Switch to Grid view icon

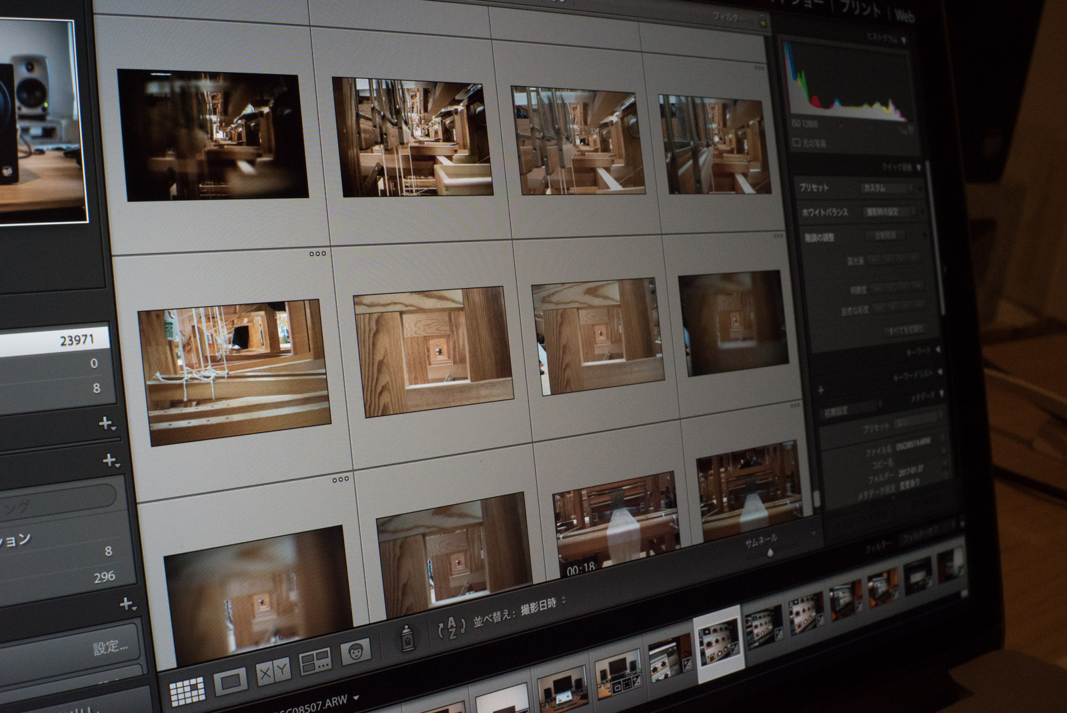coord(187,693)
